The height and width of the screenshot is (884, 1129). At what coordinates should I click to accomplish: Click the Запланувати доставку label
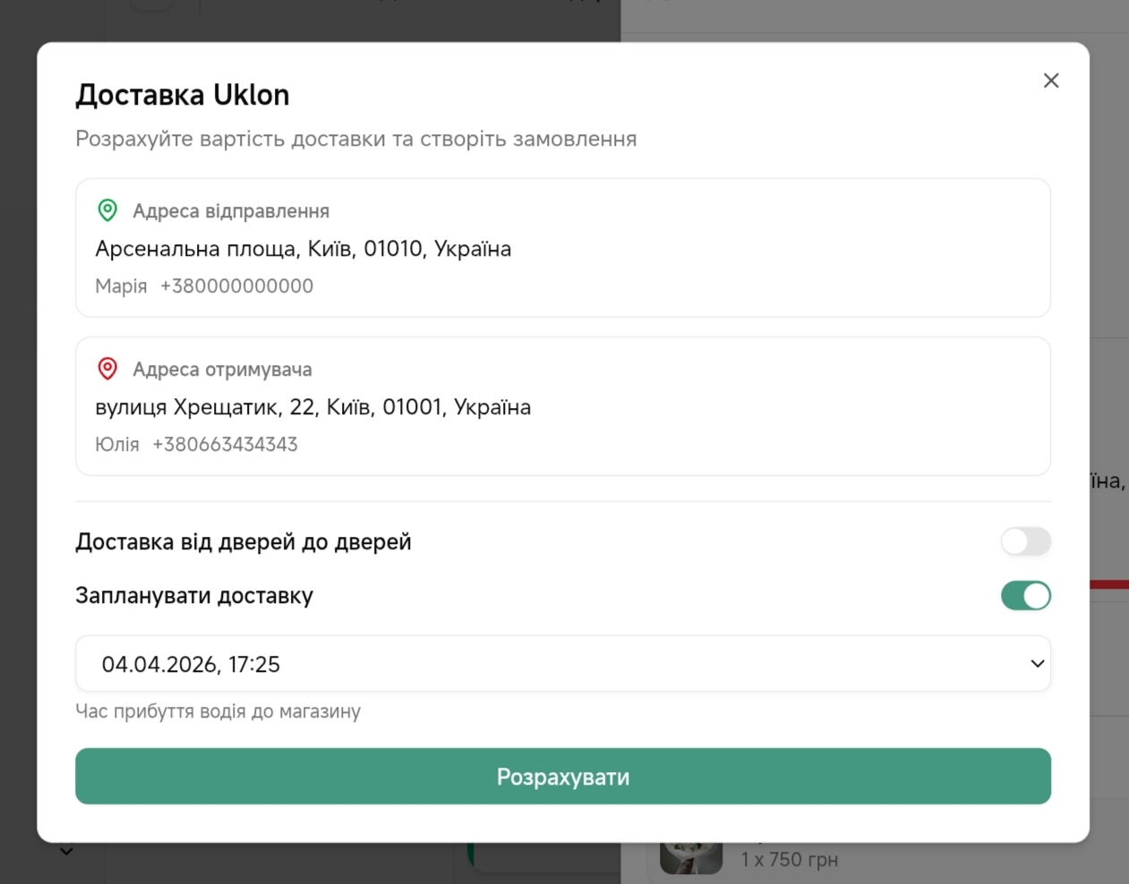click(194, 596)
